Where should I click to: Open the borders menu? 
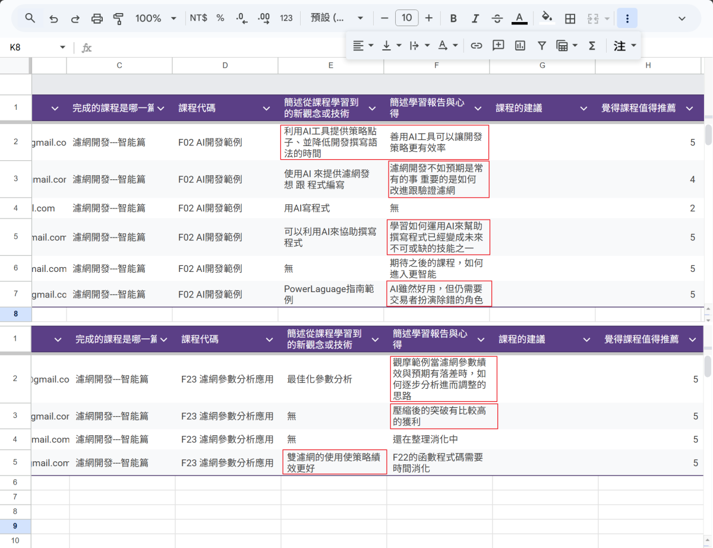point(570,18)
